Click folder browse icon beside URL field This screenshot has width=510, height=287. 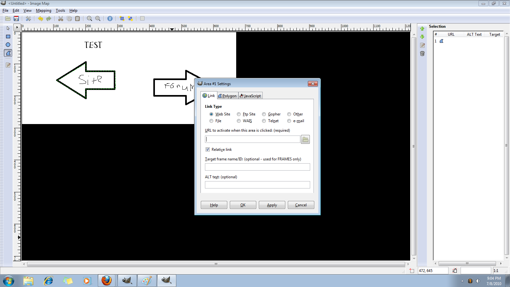point(305,139)
